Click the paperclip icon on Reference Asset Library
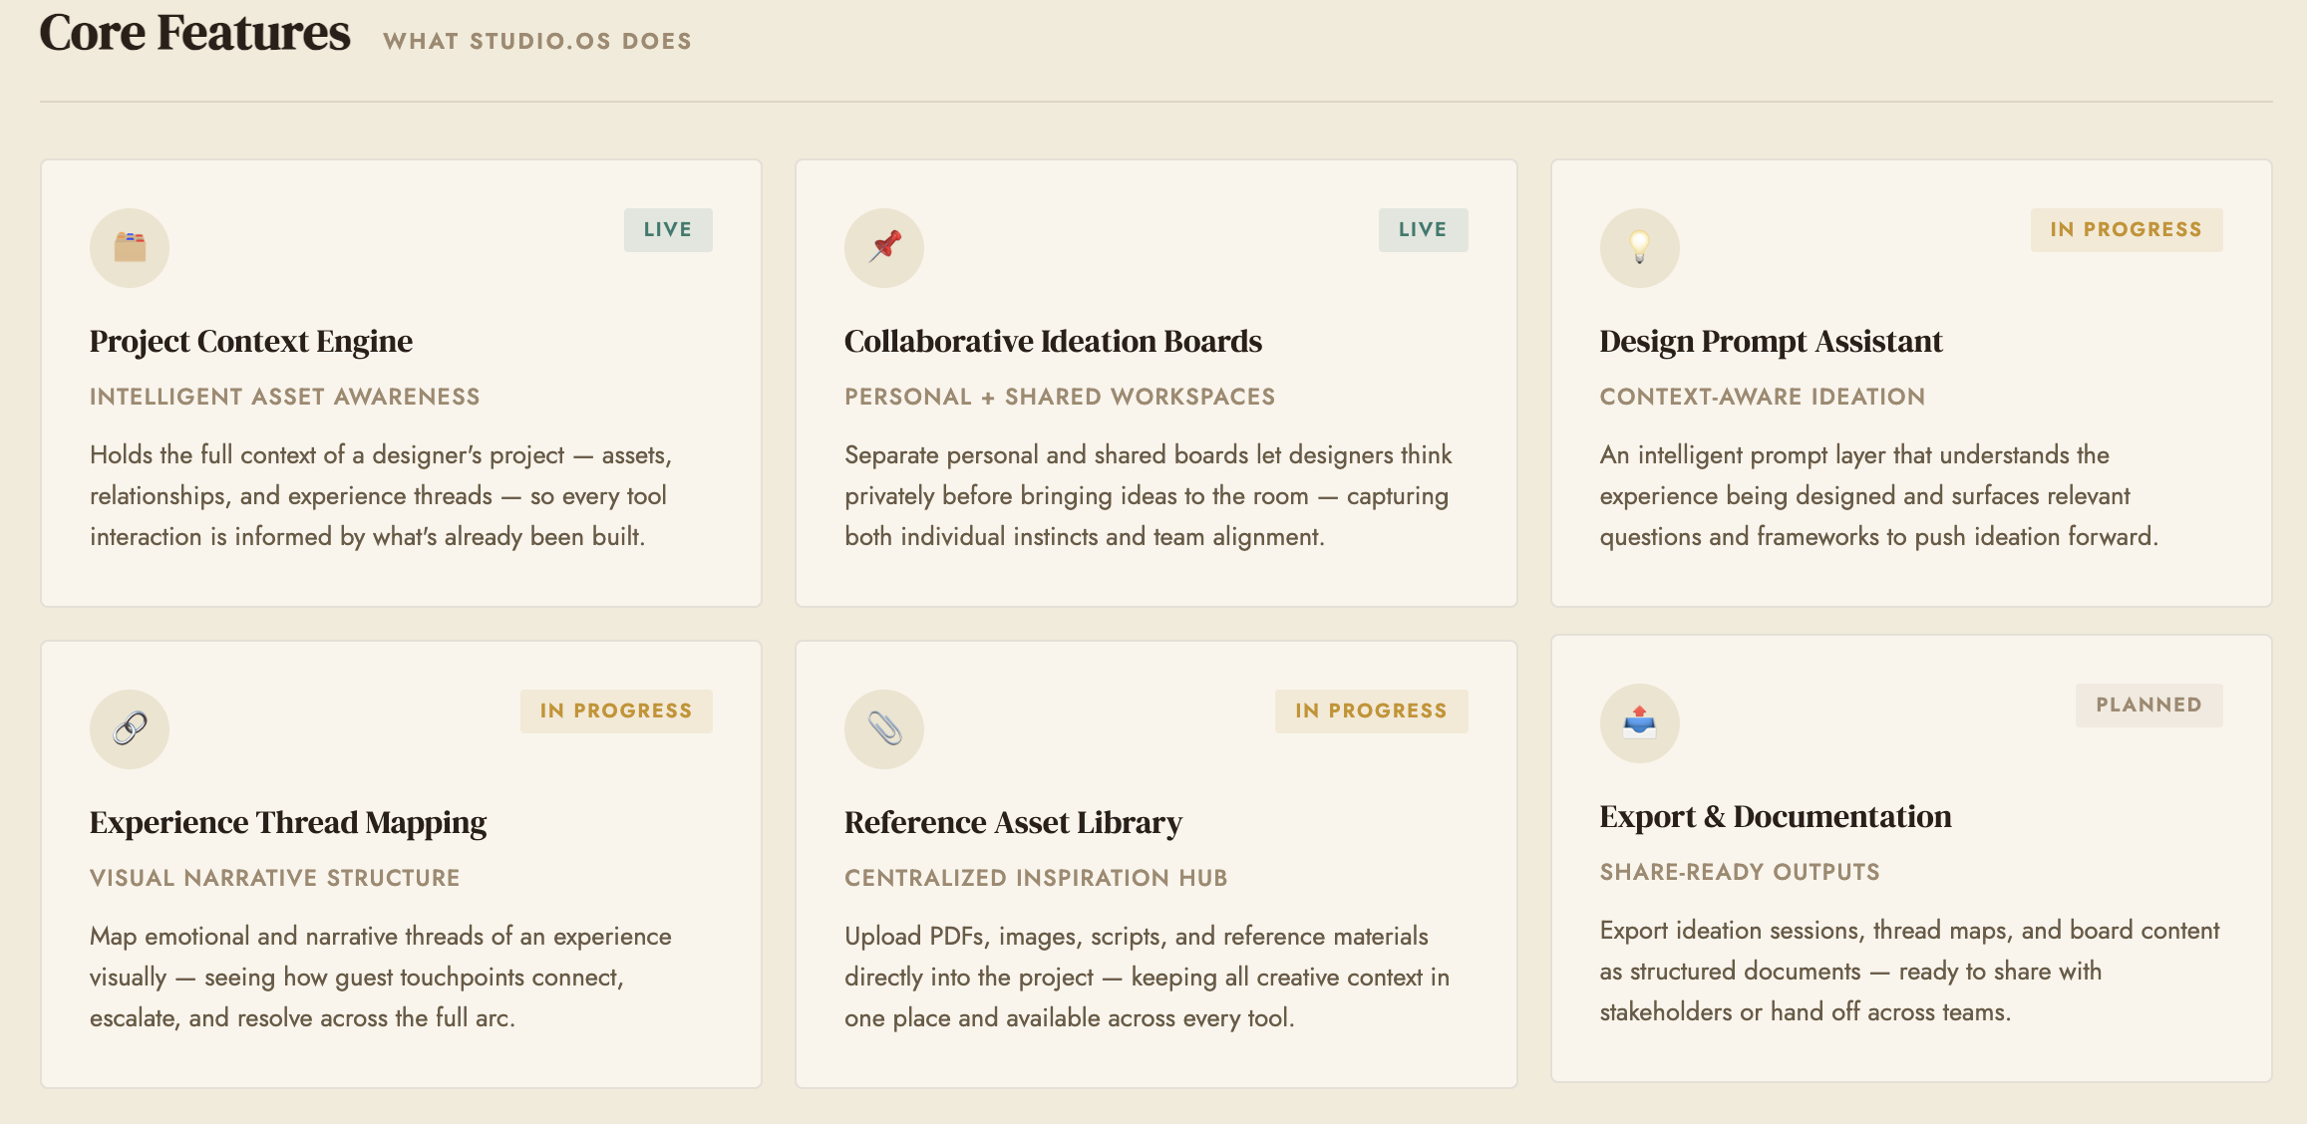Screen dimensions: 2307x1124 885,728
